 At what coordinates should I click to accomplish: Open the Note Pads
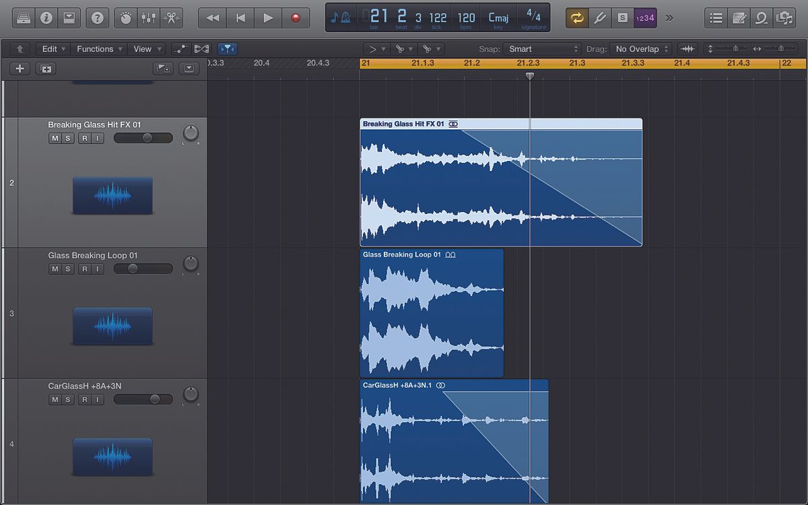tap(738, 17)
